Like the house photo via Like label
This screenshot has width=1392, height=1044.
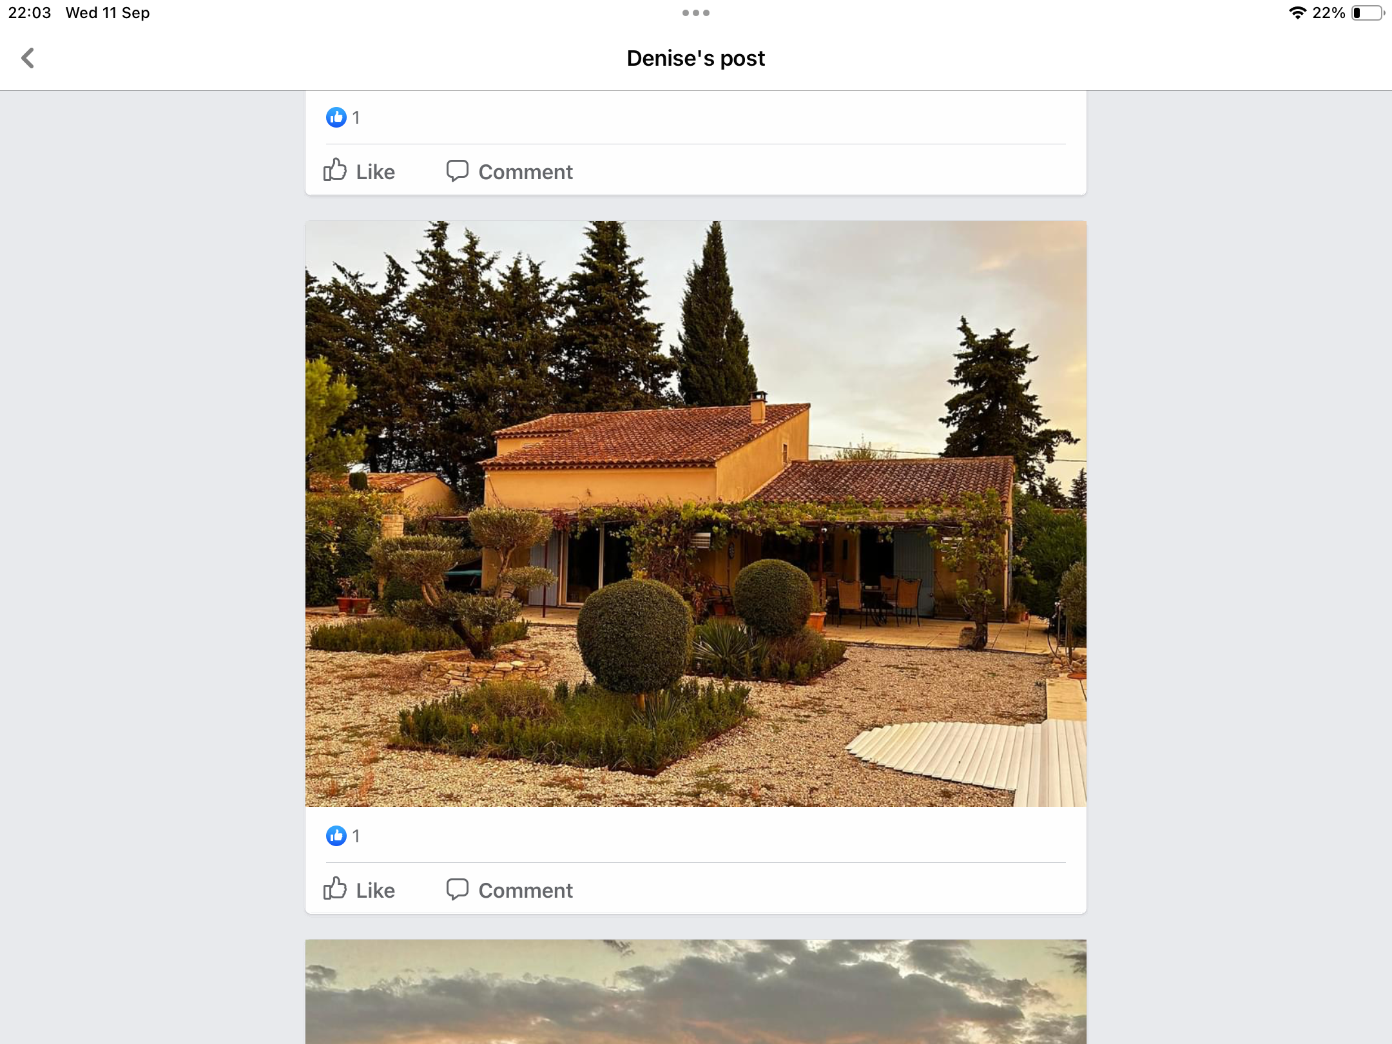tap(376, 891)
